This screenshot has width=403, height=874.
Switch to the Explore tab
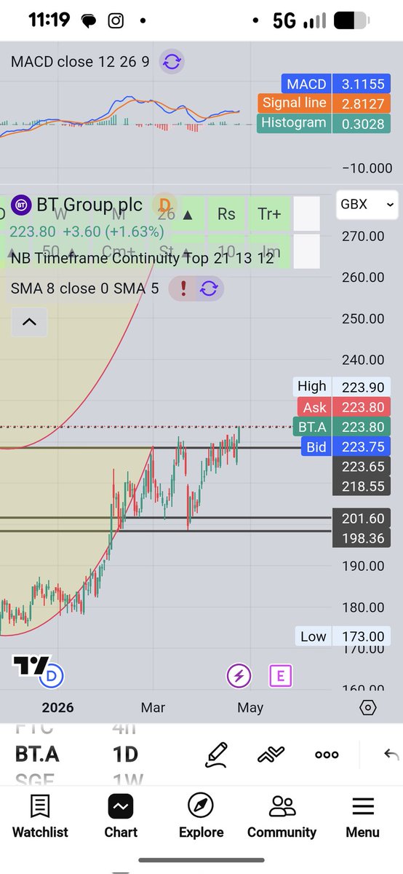201,816
